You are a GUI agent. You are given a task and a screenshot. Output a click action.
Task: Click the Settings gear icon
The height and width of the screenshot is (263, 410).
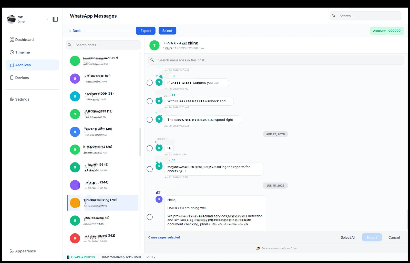[x=12, y=99]
